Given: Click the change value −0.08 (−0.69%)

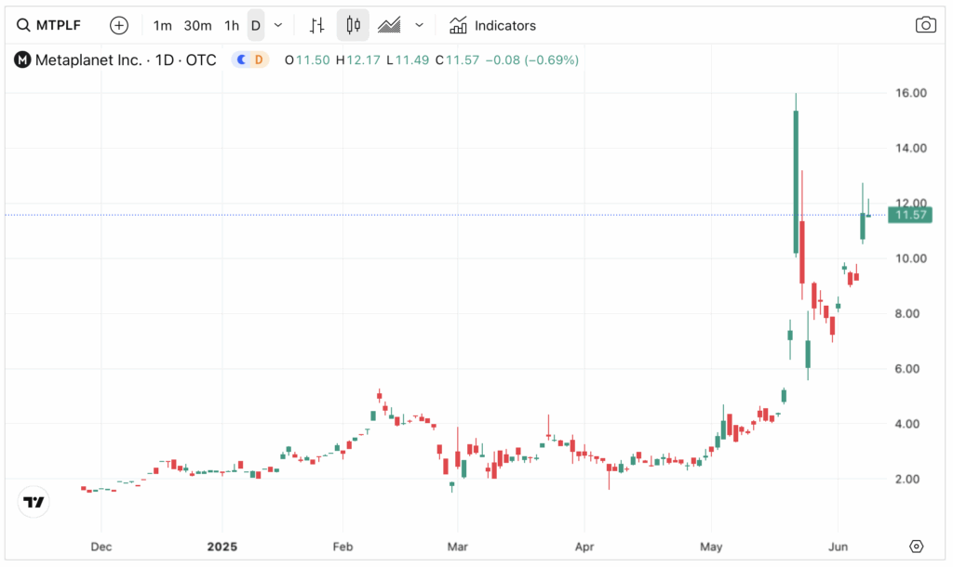Looking at the screenshot, I should (531, 60).
